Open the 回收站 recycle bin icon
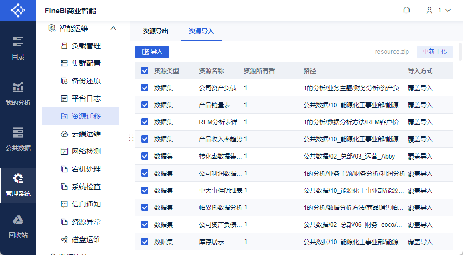This screenshot has width=463, height=255. pyautogui.click(x=18, y=226)
